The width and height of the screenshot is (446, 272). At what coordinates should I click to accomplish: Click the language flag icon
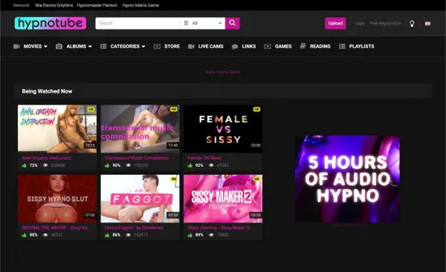[x=427, y=24]
